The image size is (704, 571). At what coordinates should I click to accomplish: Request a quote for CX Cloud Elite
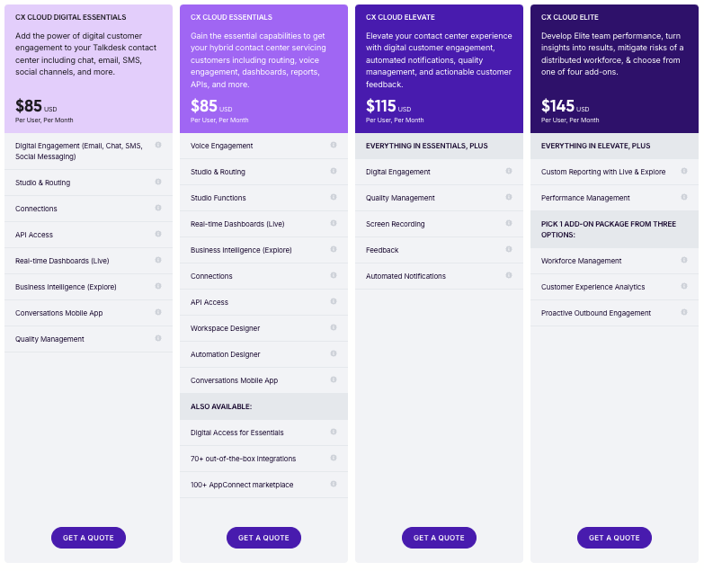614,538
